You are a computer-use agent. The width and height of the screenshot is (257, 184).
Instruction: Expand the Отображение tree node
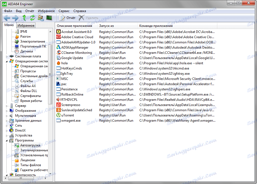[x=7, y=111]
